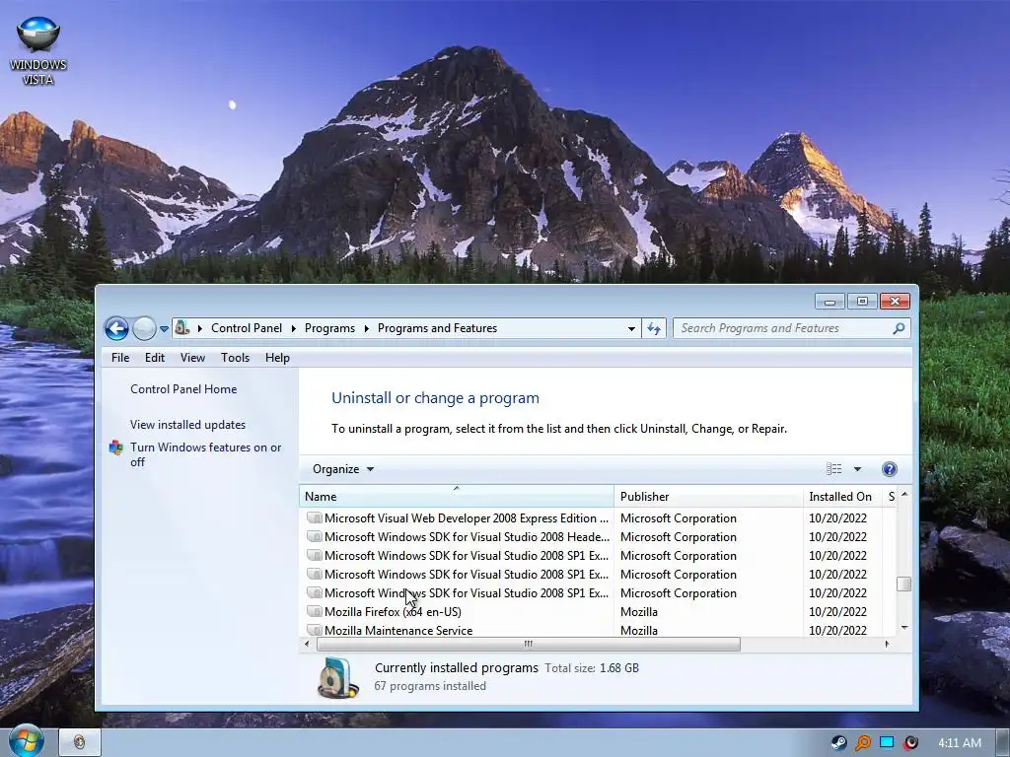Image resolution: width=1010 pixels, height=757 pixels.
Task: Open View installed updates link
Action: [188, 425]
